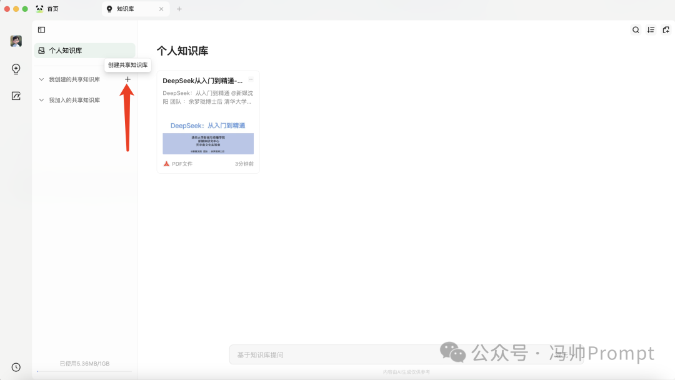This screenshot has height=380, width=675.
Task: Click the 3分钟前 timestamp
Action: click(244, 164)
